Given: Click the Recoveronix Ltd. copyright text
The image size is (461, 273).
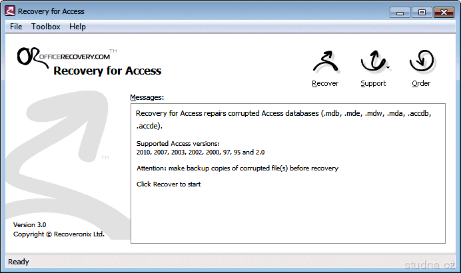Looking at the screenshot, I should tap(59, 234).
